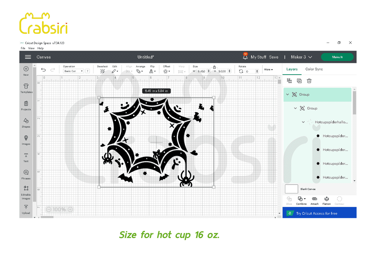Click the Flatten icon
The width and height of the screenshot is (373, 258).
327,200
